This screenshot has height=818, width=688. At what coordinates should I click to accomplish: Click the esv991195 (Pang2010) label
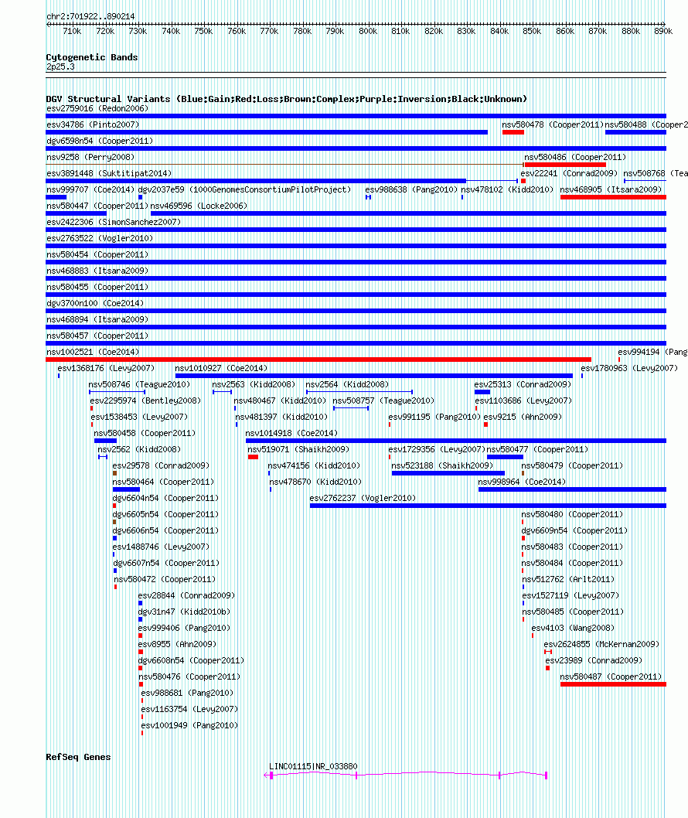(434, 416)
